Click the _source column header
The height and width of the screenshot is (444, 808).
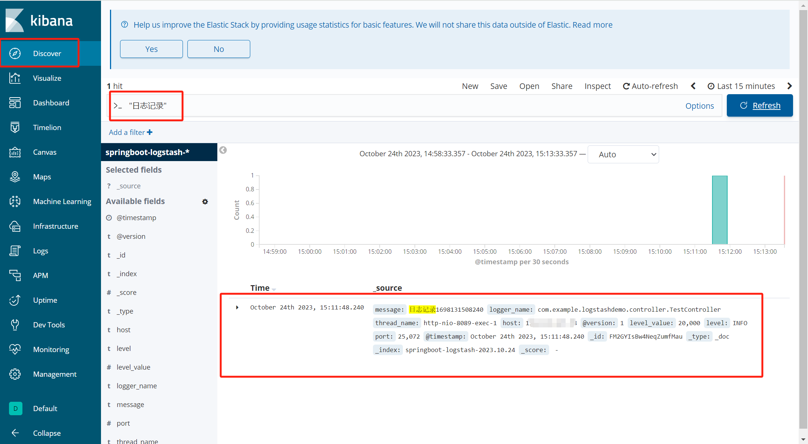[388, 288]
